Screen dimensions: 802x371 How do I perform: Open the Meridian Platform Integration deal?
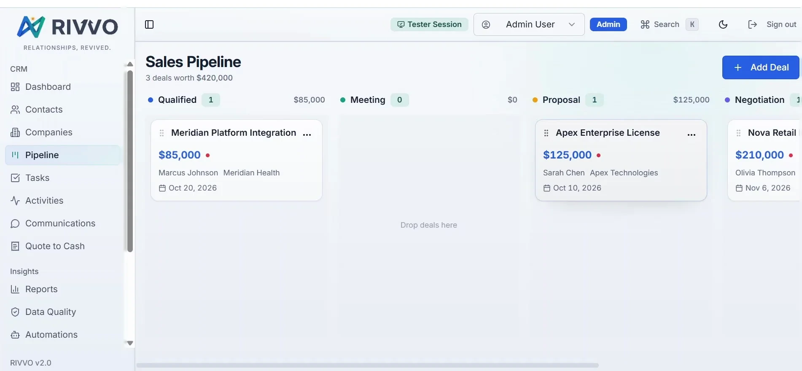(237, 160)
